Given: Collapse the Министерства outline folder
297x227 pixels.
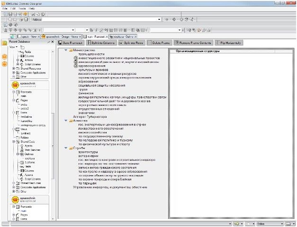Looking at the screenshot, I should [65, 50].
